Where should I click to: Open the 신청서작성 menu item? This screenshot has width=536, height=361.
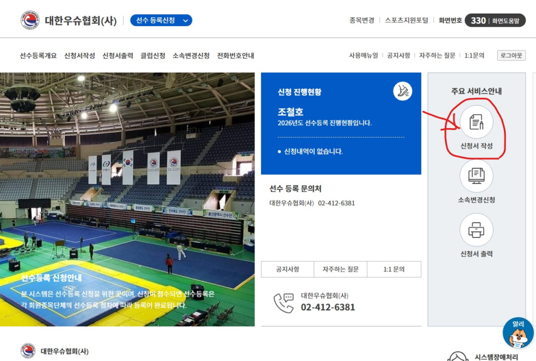[80, 55]
